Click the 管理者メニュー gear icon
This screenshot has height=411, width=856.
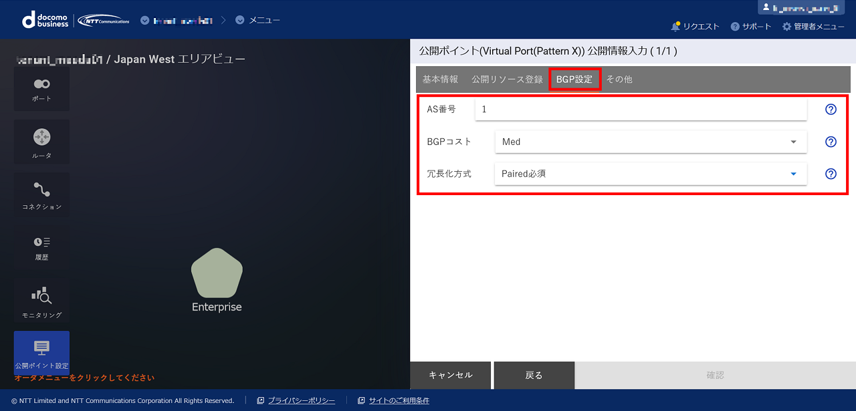pos(786,27)
